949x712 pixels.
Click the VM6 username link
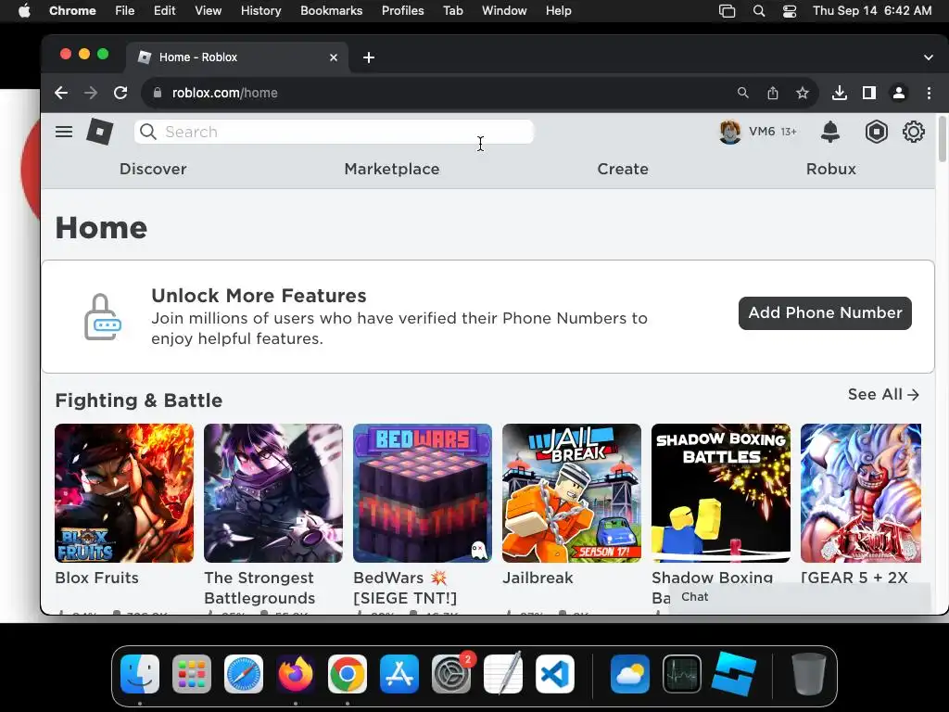point(762,132)
